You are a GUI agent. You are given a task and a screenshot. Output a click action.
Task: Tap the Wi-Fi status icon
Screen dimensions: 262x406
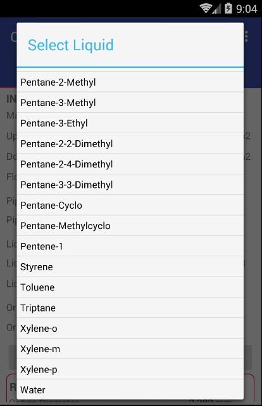206,8
